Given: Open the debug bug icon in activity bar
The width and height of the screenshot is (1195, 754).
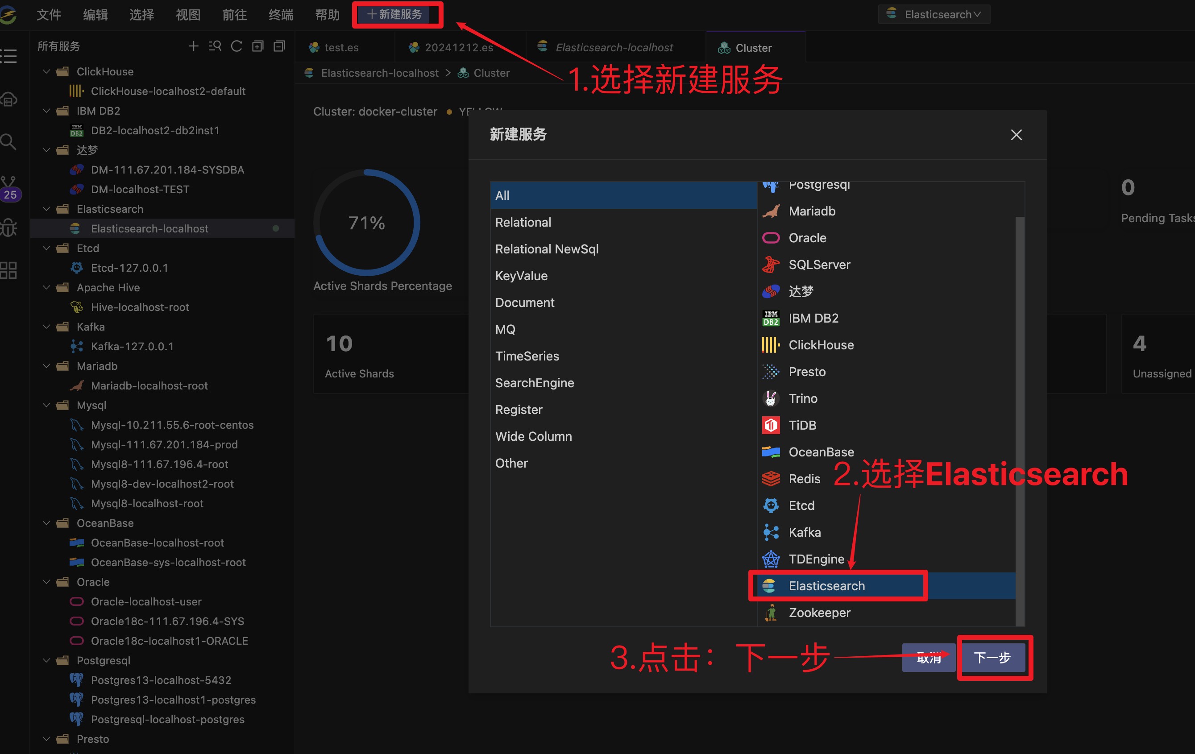Looking at the screenshot, I should click(x=9, y=228).
